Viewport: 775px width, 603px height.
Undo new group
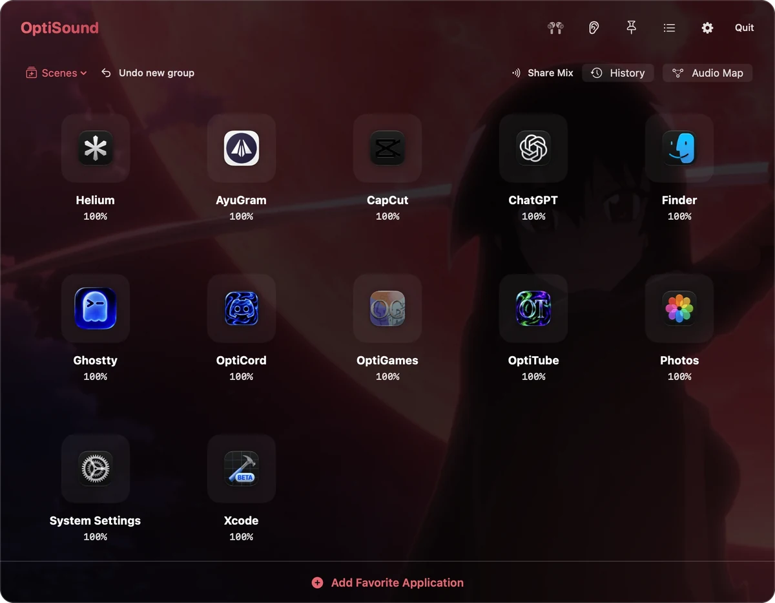[148, 73]
